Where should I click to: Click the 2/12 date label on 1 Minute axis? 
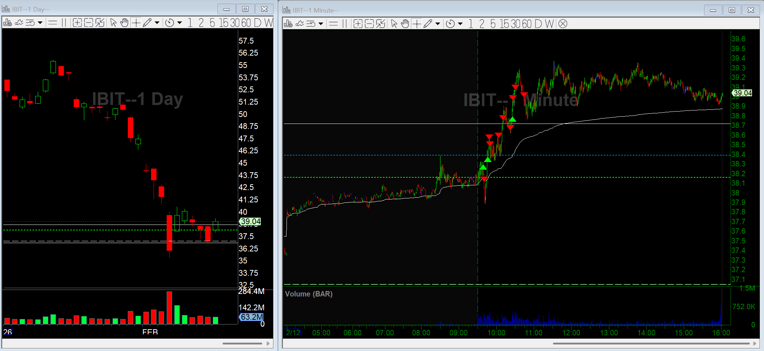point(293,332)
